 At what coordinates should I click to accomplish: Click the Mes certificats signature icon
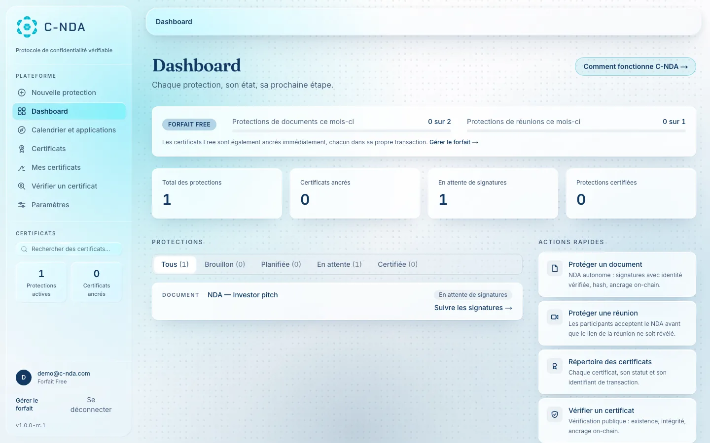click(22, 167)
